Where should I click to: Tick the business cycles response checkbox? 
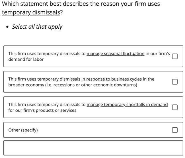click(175, 82)
